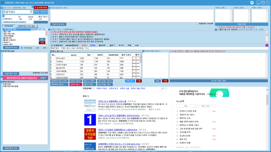Select centos 7 in related keyword list
271x152 pixels.
7,42
